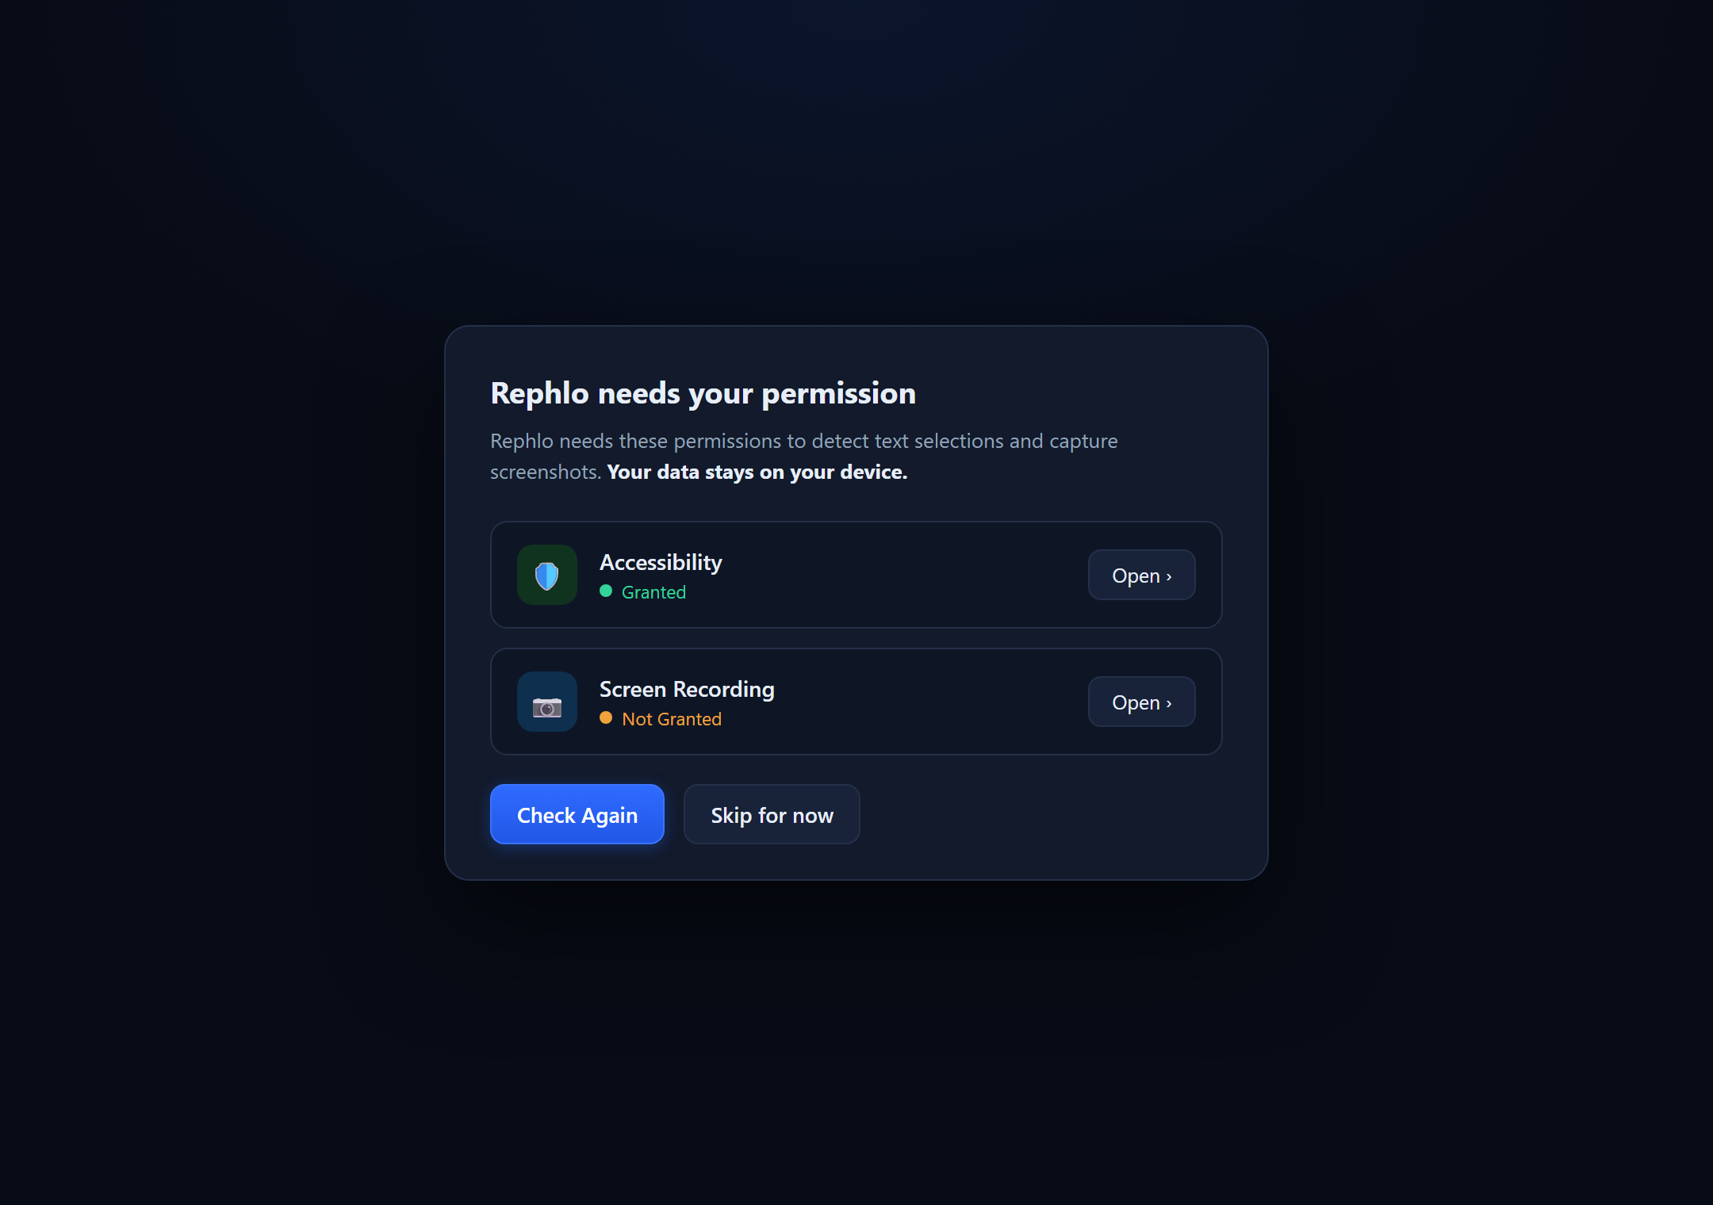1713x1205 pixels.
Task: Click 'Your data stays on your device' text
Action: pyautogui.click(x=757, y=472)
